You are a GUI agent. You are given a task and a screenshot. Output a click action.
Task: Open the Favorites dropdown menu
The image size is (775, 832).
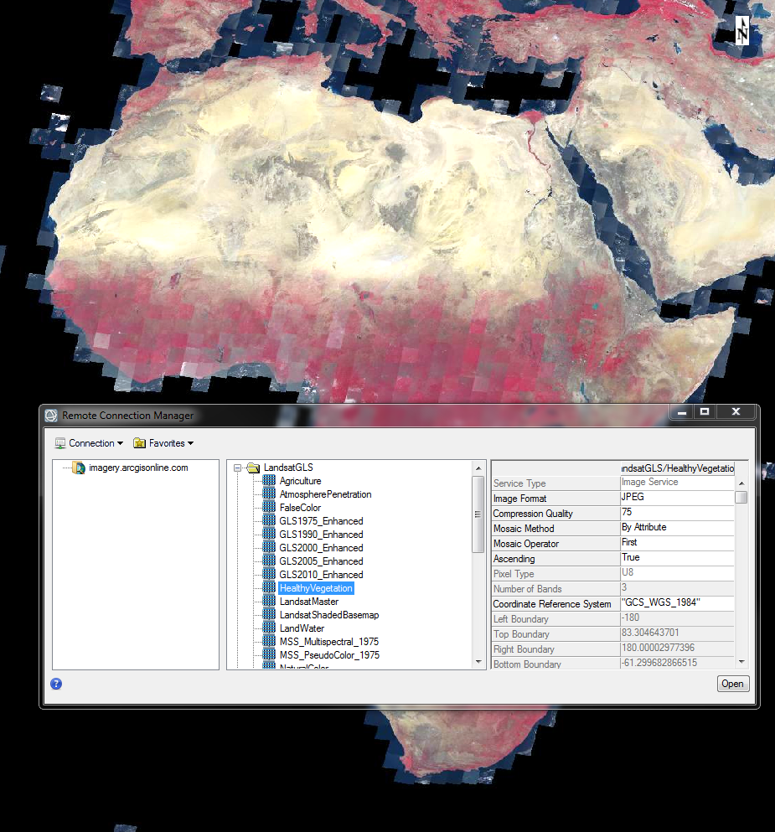click(x=163, y=443)
